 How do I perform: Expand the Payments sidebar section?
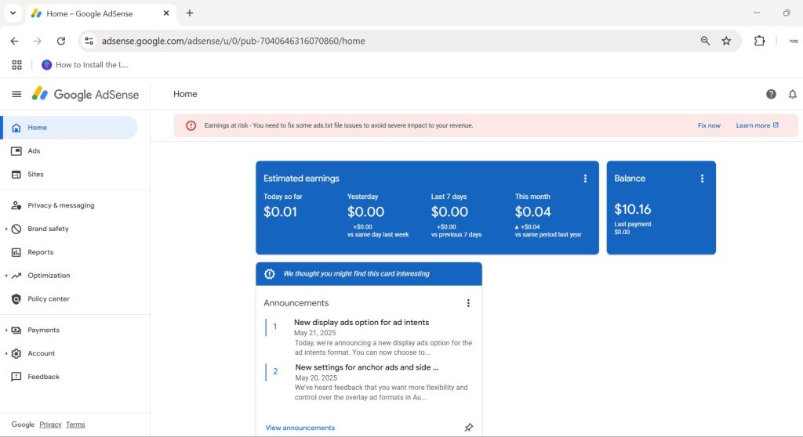tap(6, 330)
